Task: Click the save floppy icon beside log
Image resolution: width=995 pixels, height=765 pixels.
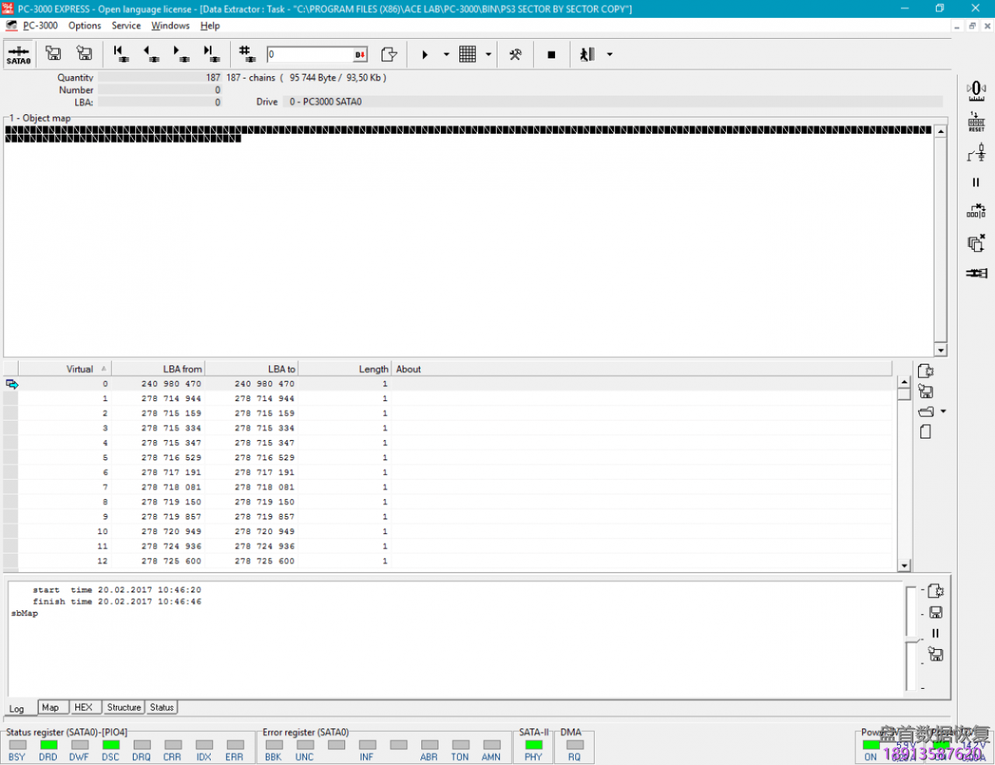Action: [935, 613]
